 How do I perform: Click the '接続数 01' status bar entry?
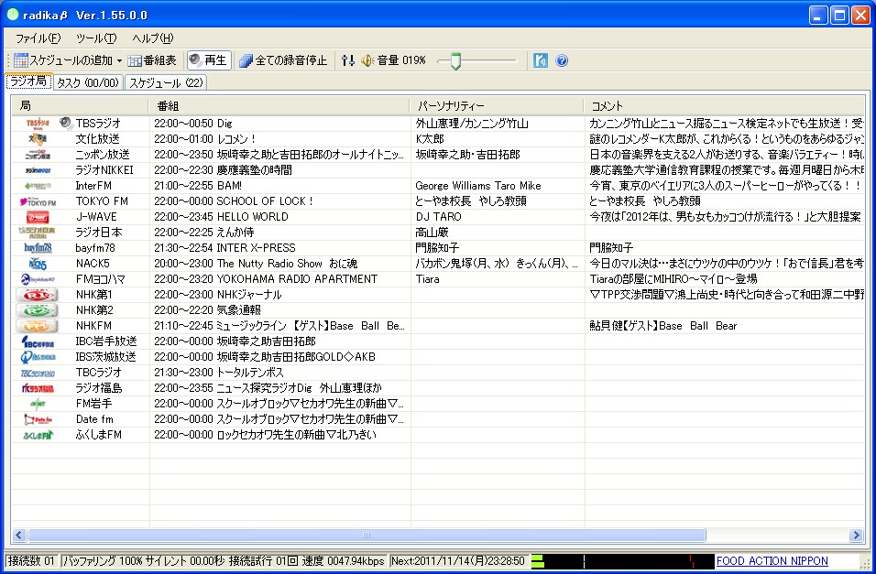pyautogui.click(x=31, y=560)
